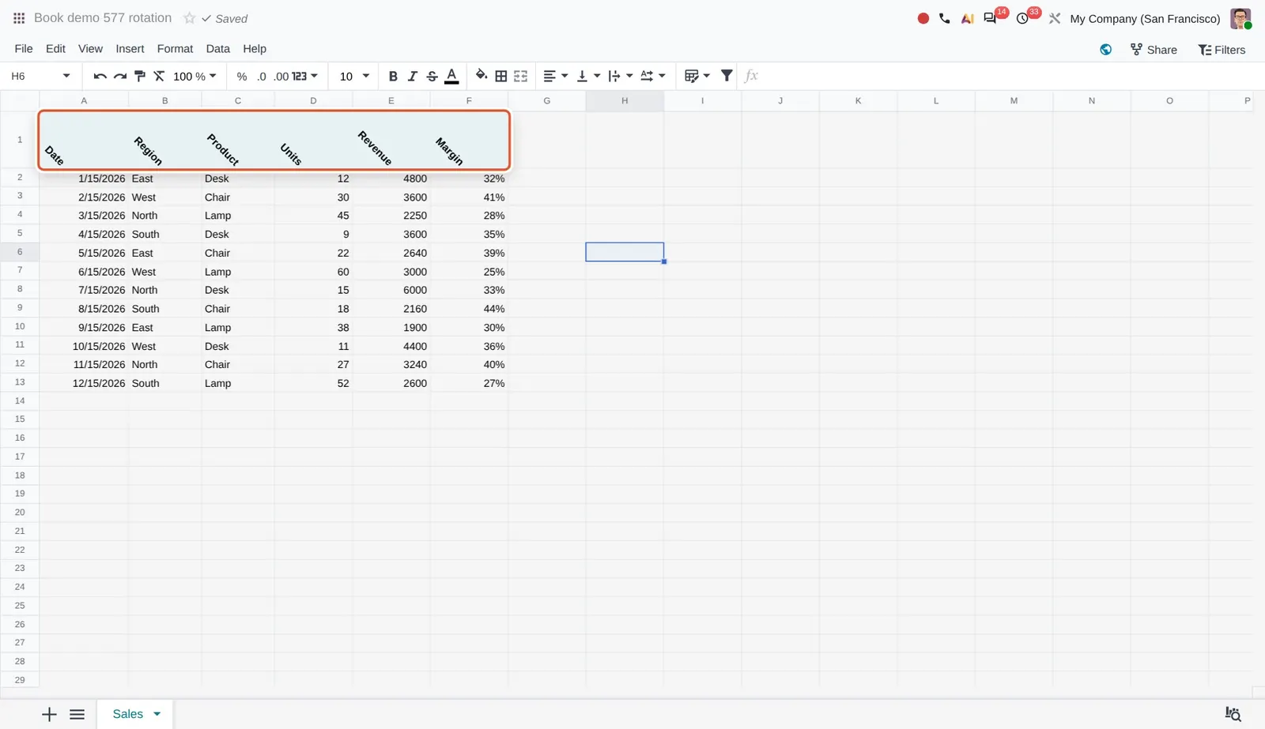
Task: Open the AI assistant icon
Action: click(x=967, y=18)
